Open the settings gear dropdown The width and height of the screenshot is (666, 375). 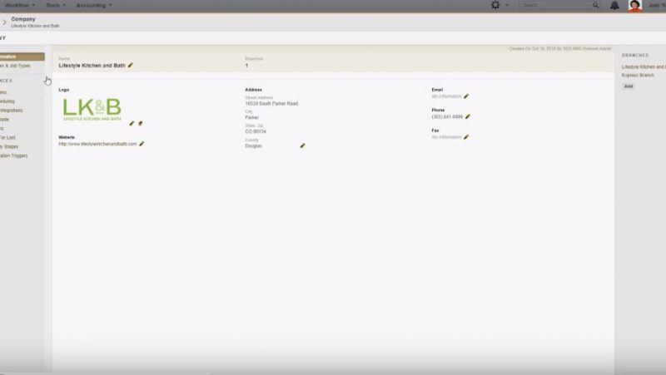click(x=498, y=5)
